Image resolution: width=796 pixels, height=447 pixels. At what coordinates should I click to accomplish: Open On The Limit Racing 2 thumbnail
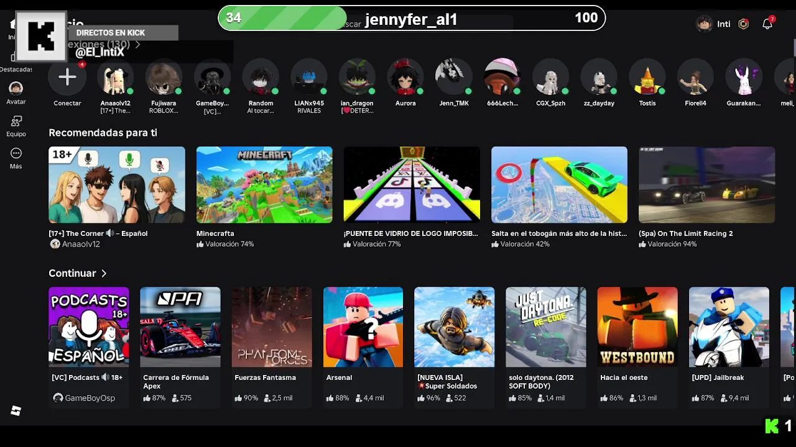(x=706, y=184)
